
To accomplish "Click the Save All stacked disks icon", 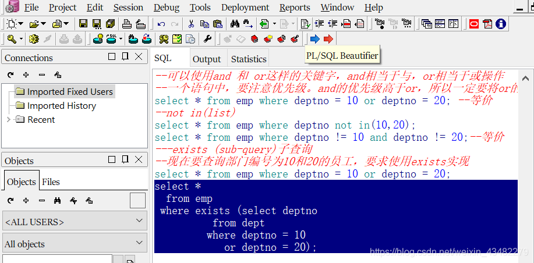I will (110, 24).
